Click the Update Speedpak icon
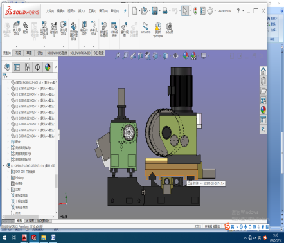This screenshot has height=243, width=284. (158, 30)
